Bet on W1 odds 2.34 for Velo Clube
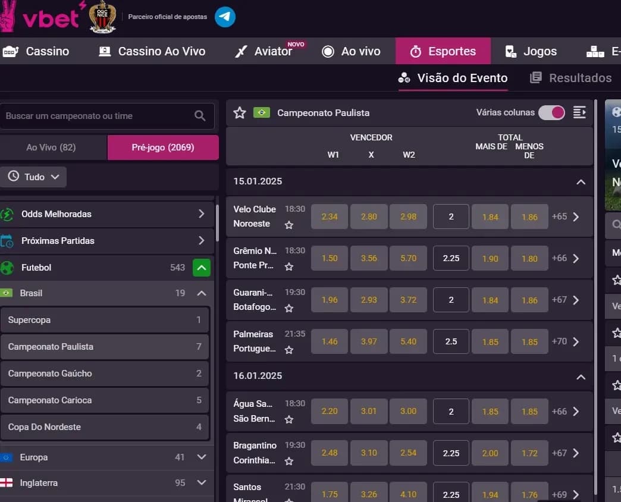The height and width of the screenshot is (502, 621). click(x=330, y=217)
